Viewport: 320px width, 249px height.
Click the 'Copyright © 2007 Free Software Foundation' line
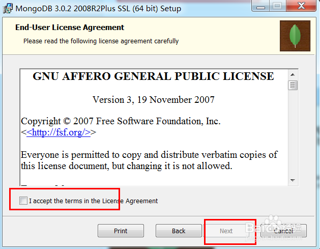[121, 121]
